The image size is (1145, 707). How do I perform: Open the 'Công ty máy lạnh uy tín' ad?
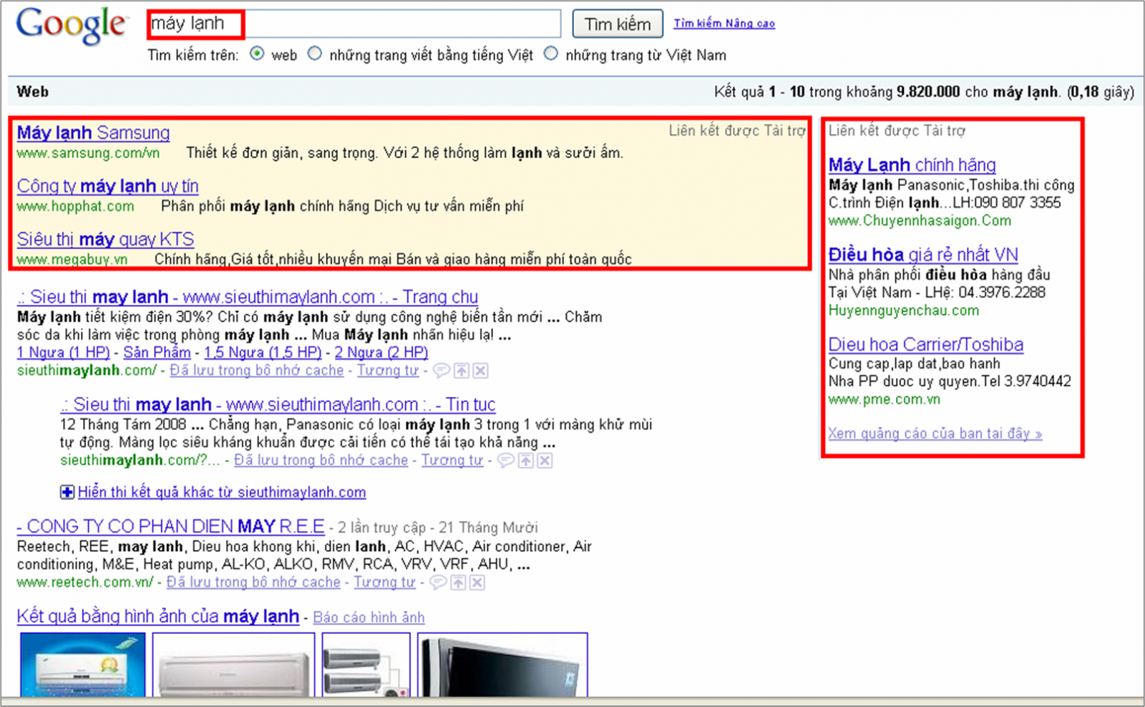point(107,186)
